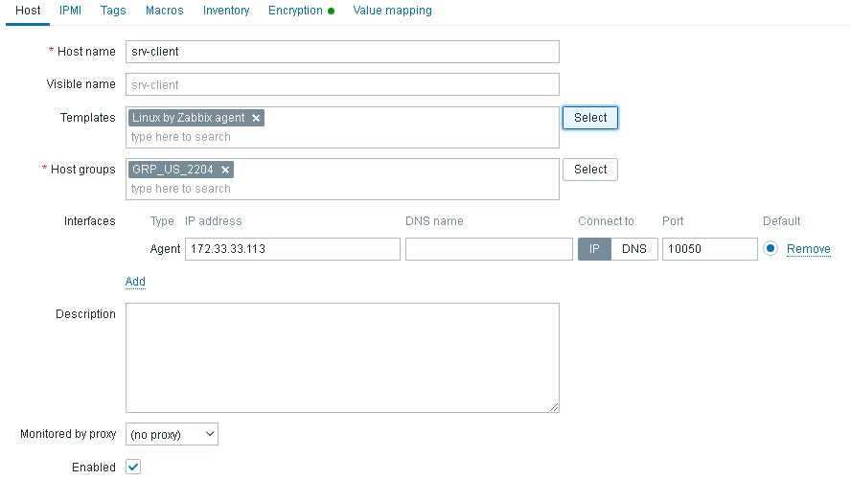The width and height of the screenshot is (851, 480).
Task: Click Select button beside Host groups
Action: [x=590, y=170]
